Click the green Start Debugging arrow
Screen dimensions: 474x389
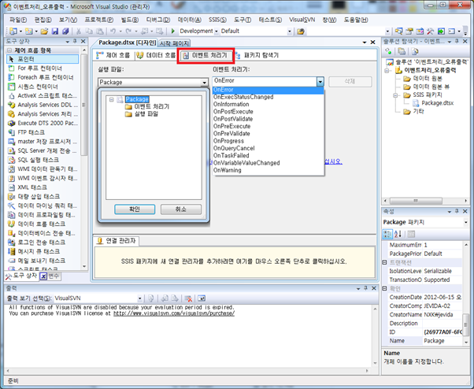click(x=173, y=31)
